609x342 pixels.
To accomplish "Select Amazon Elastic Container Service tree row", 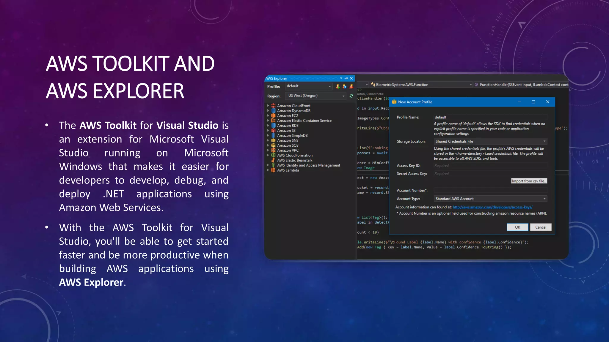I will [x=304, y=121].
